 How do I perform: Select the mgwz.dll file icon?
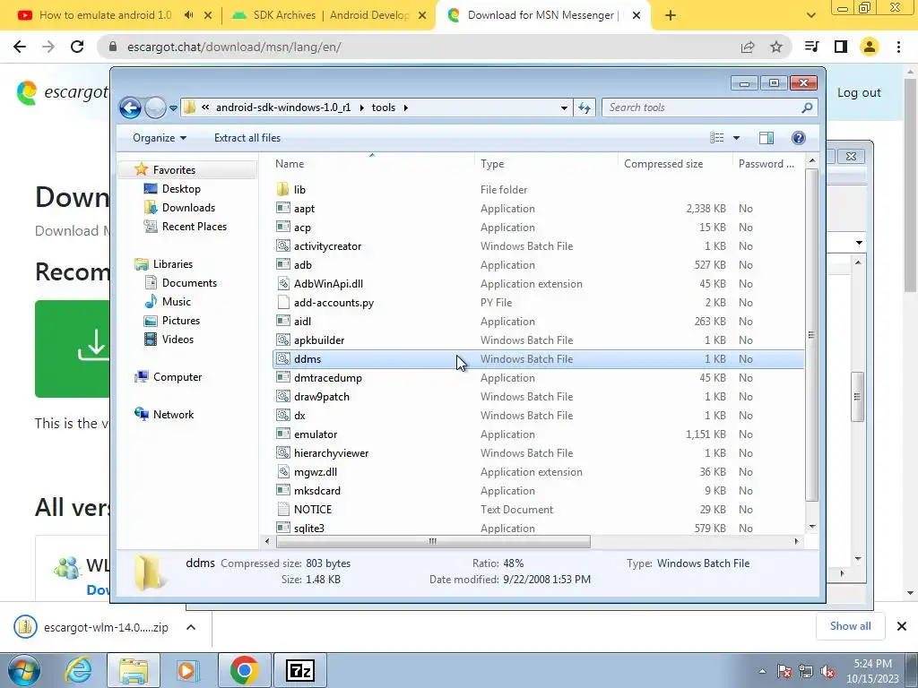pos(282,472)
